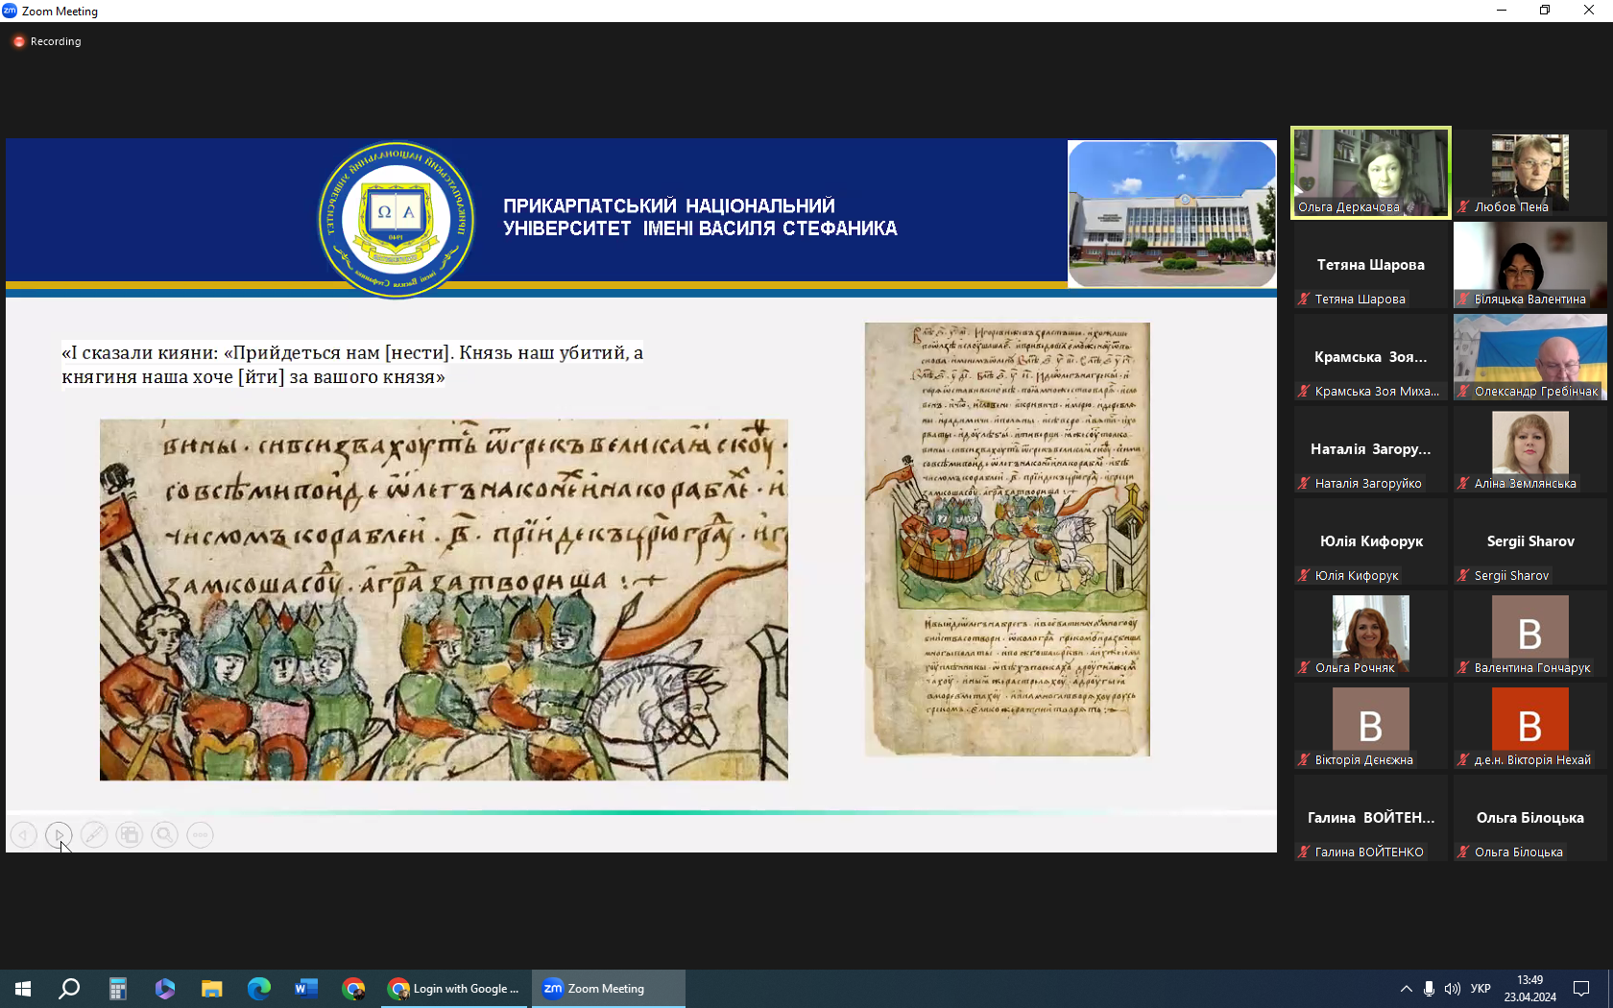The image size is (1613, 1008).
Task: Click the zoom magnifier slideshow icon
Action: [165, 835]
